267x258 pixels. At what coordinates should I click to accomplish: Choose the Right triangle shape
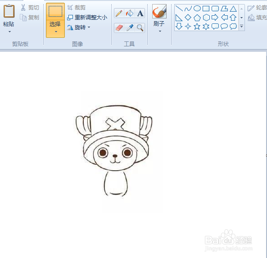coord(179,18)
